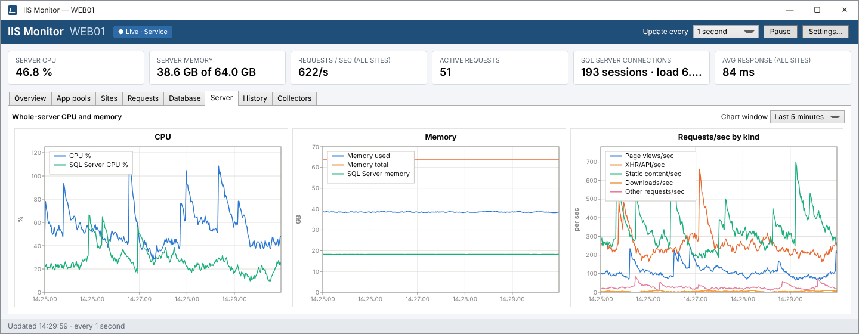Image resolution: width=859 pixels, height=334 pixels.
Task: Click the Other requests/sec legend entry
Action: (647, 191)
